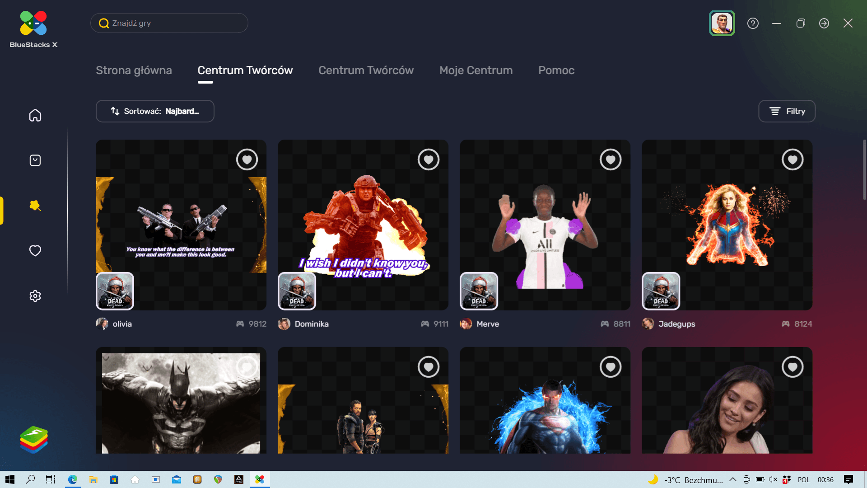
Task: Click the circled arrow icon in title bar
Action: tap(824, 23)
